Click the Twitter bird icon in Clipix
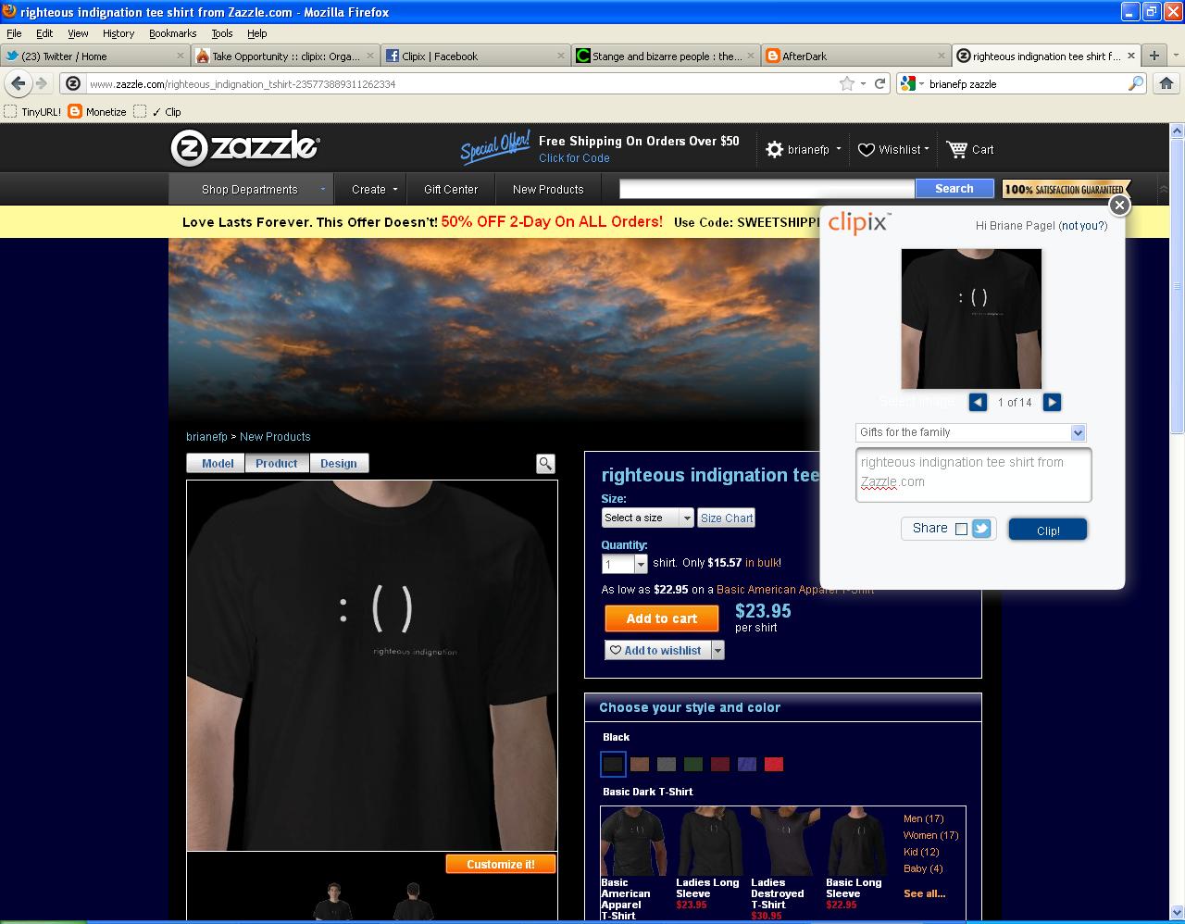Viewport: 1185px width, 924px height. [x=981, y=529]
